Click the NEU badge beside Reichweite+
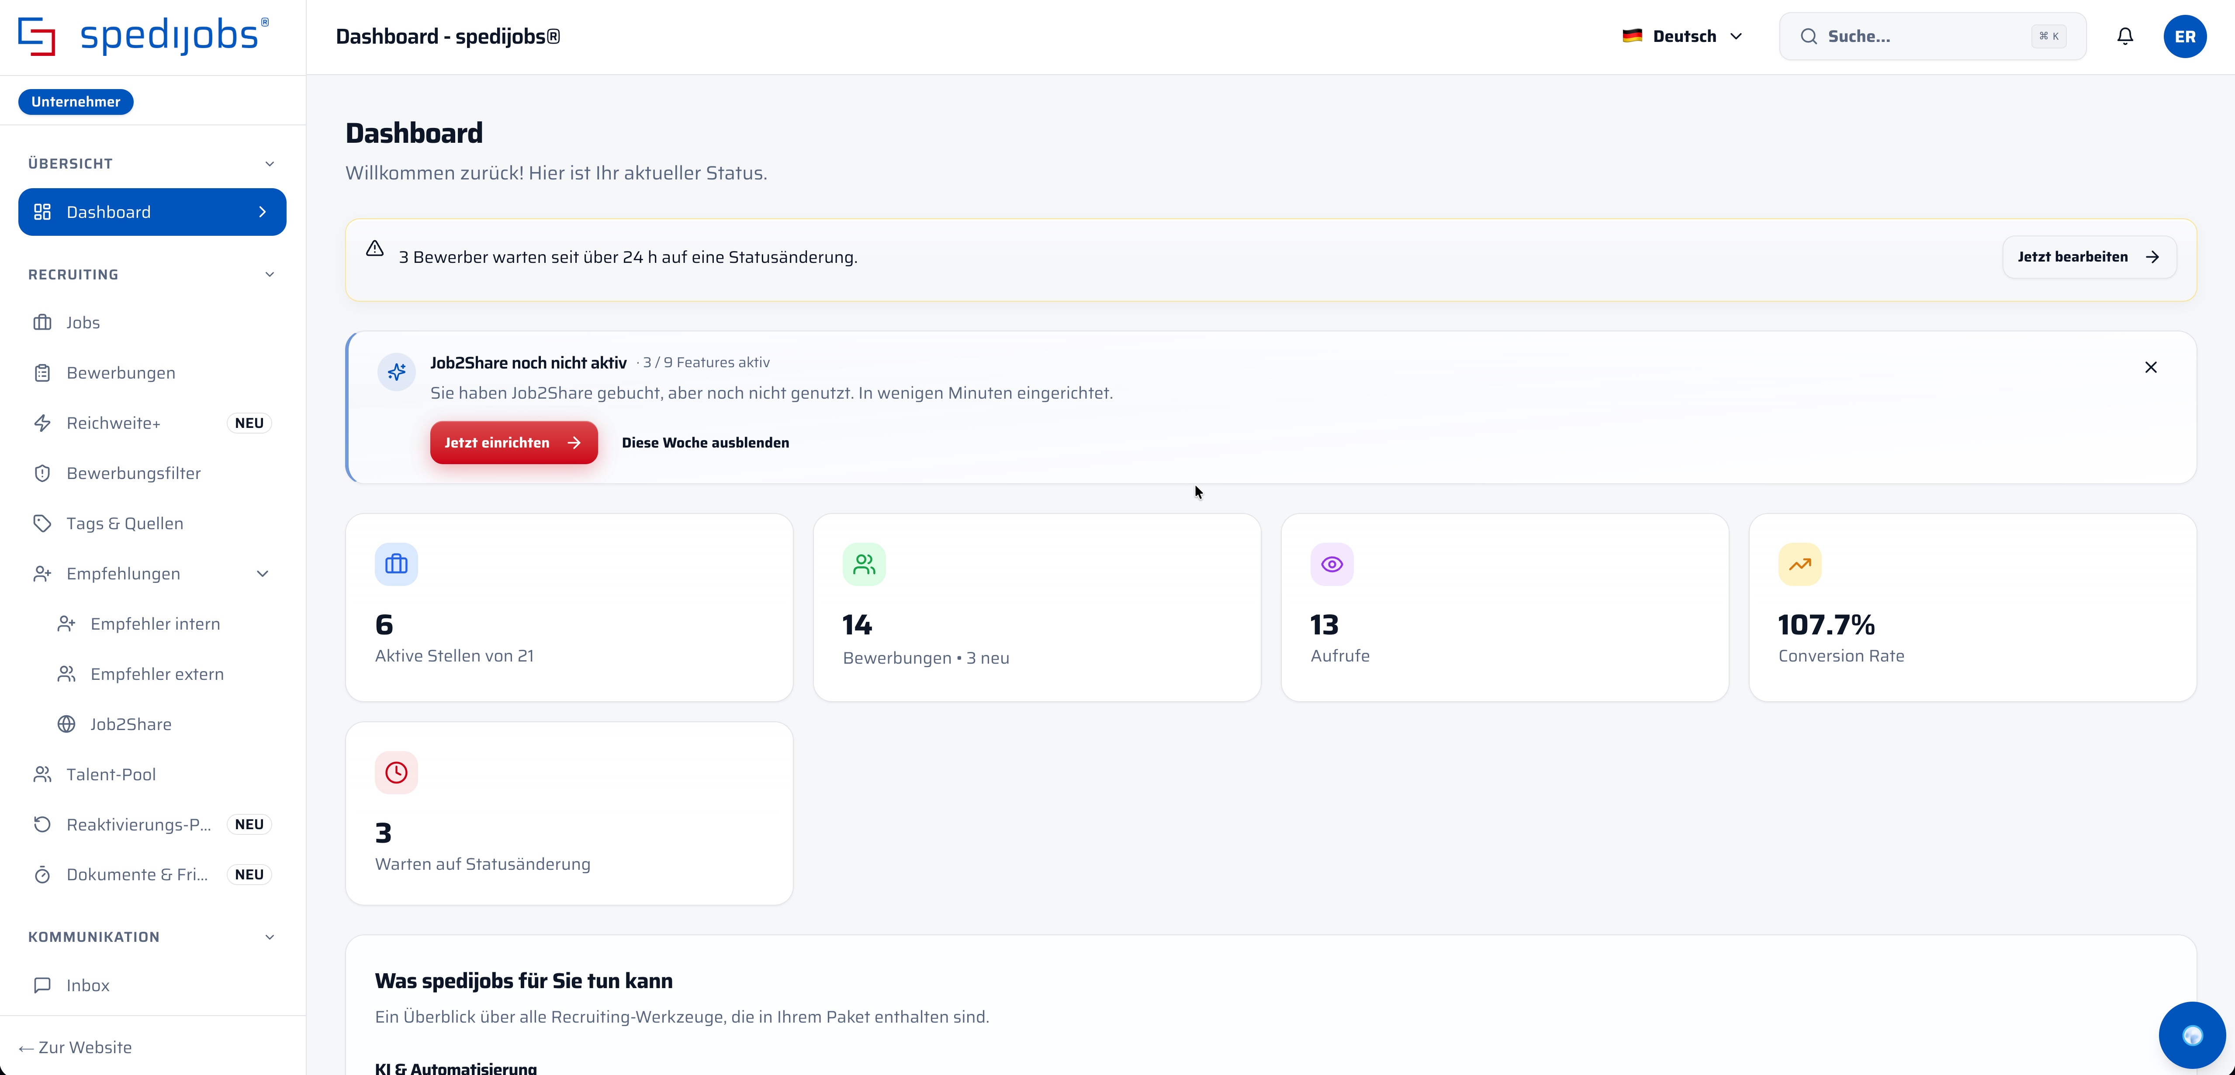Image resolution: width=2235 pixels, height=1075 pixels. click(x=249, y=423)
